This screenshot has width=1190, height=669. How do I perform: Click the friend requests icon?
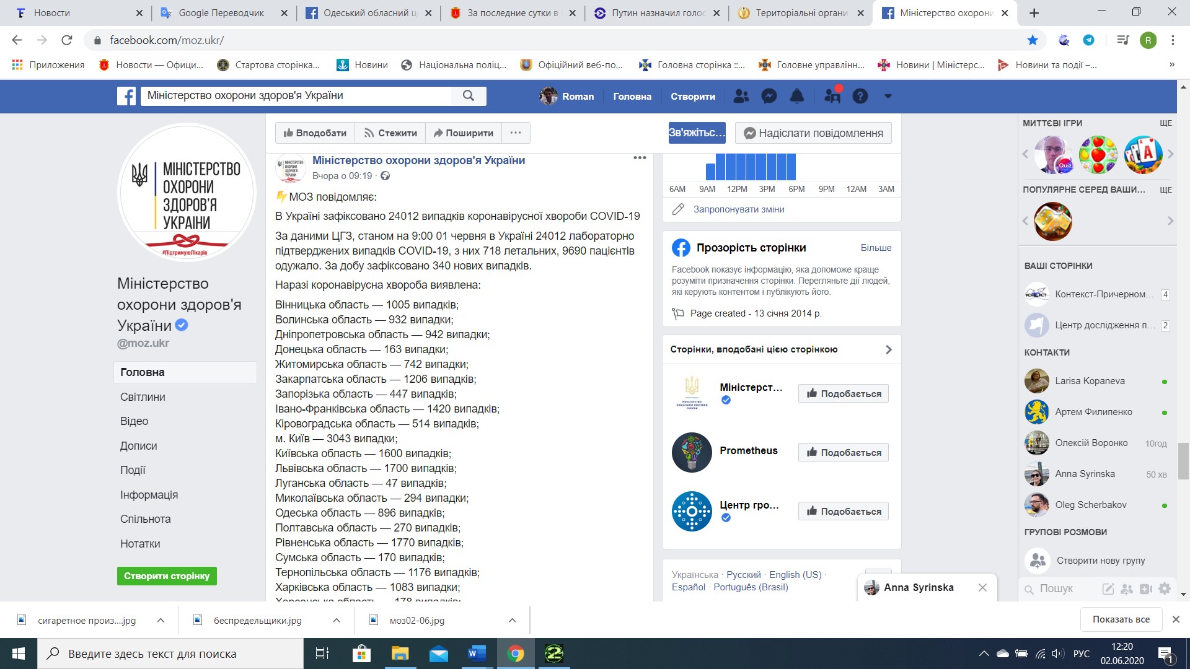(741, 96)
